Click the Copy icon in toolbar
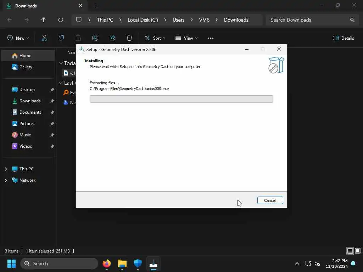 pos(61,38)
